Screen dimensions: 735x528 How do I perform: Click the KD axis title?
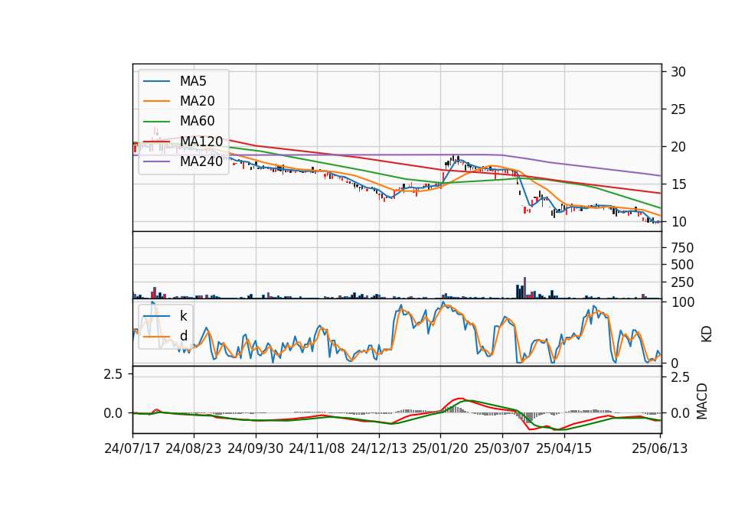click(707, 334)
